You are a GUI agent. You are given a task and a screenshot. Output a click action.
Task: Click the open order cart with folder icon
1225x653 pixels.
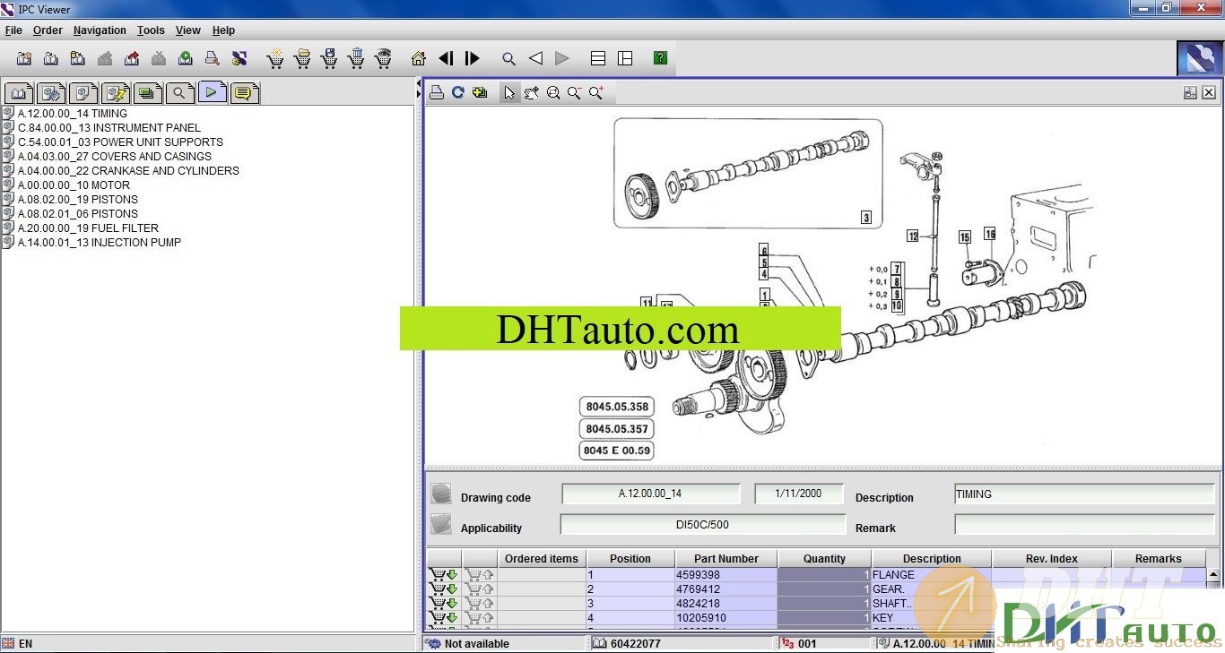tap(302, 58)
